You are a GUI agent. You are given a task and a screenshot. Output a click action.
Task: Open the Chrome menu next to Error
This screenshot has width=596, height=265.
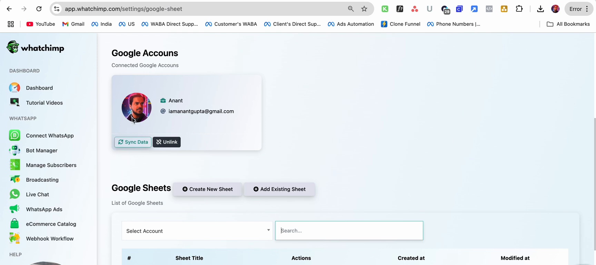pyautogui.click(x=587, y=9)
